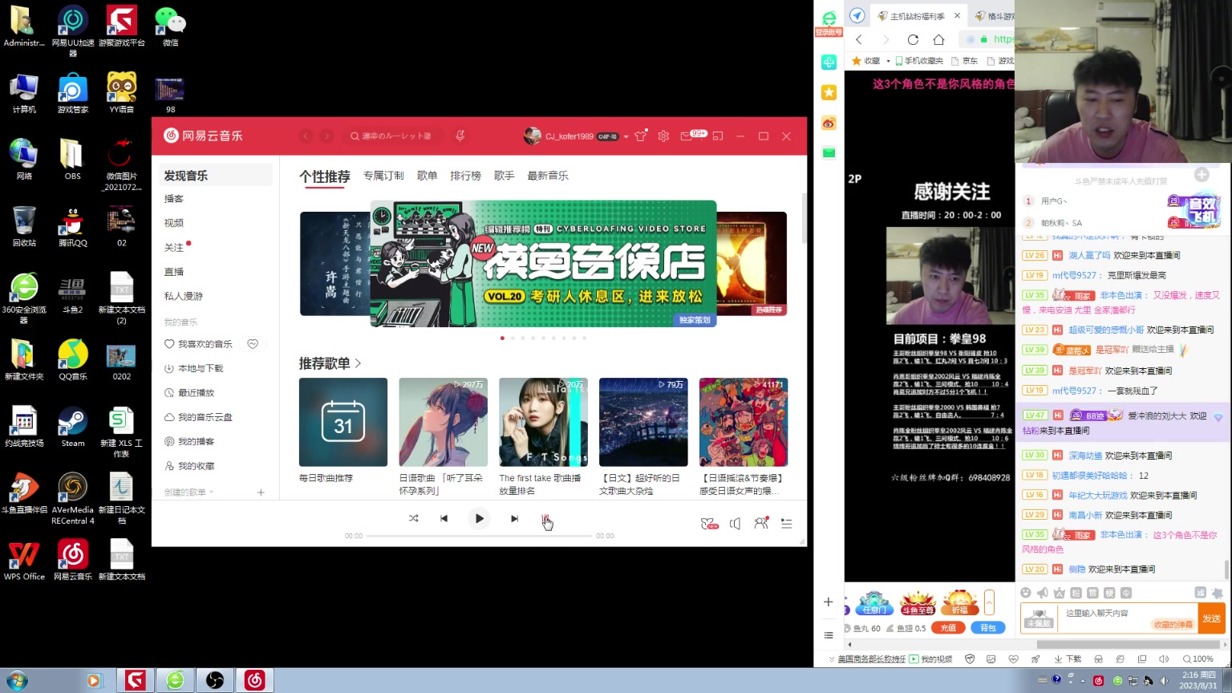
Task: Go to browser home page
Action: point(938,39)
